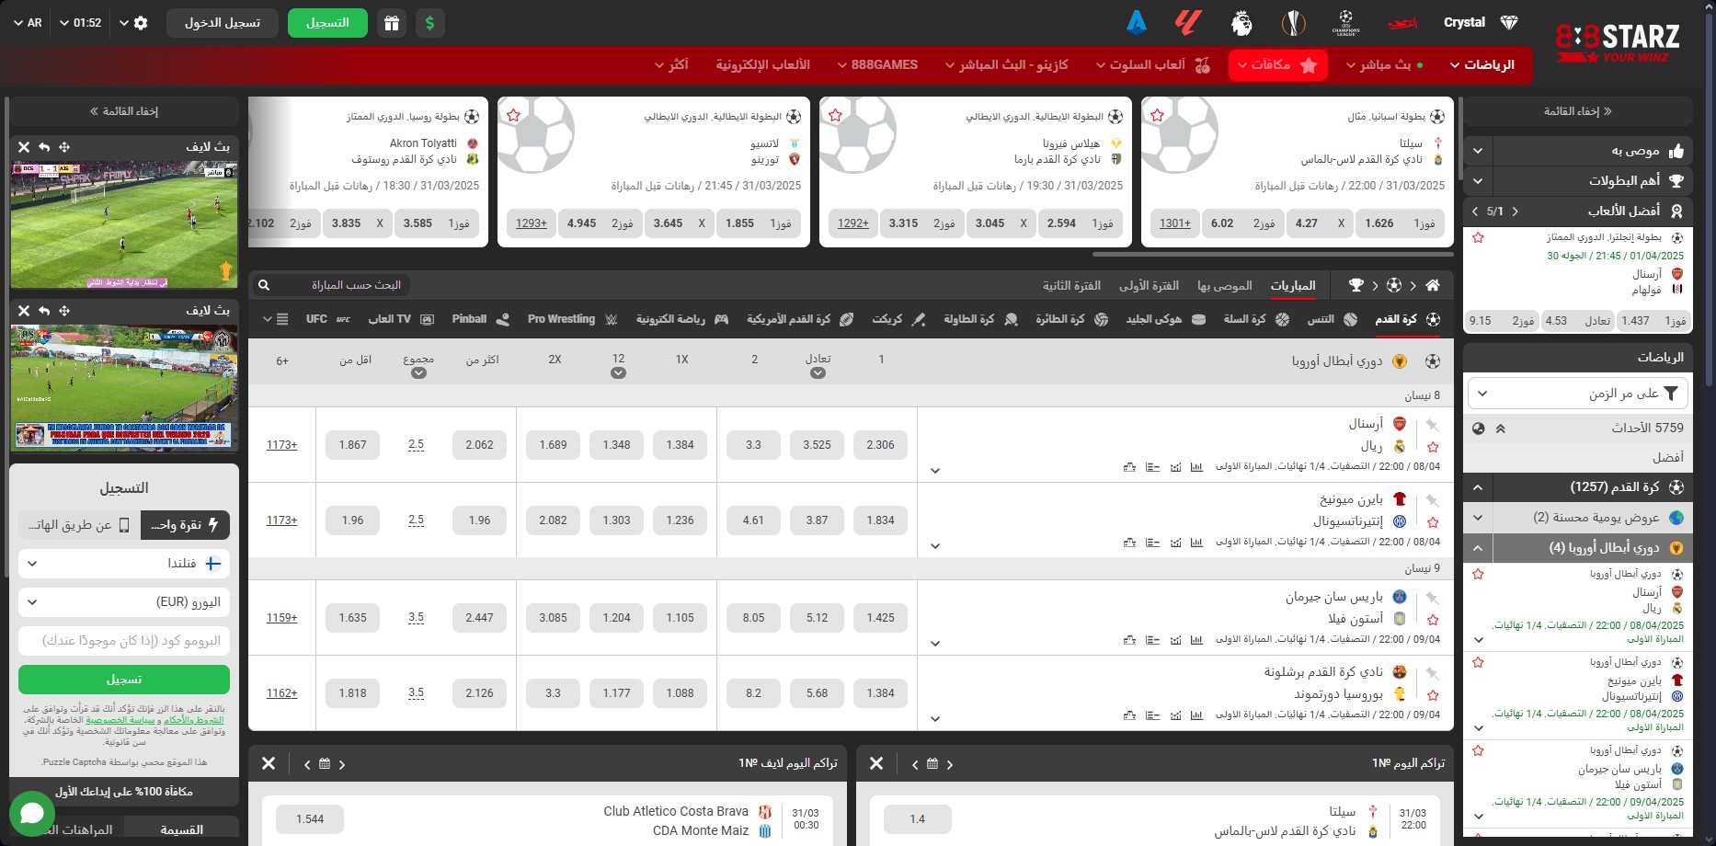Screen dimensions: 1716x846
Task: Expand Arsenal vs Real match markets chevron
Action: [x=935, y=471]
